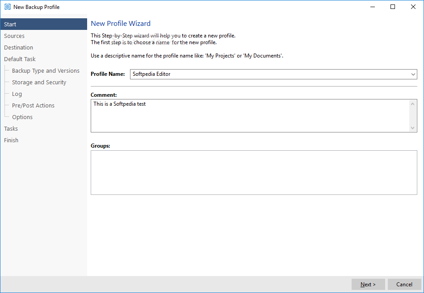
Task: Expand the Profile Name dropdown arrow
Action: click(413, 74)
